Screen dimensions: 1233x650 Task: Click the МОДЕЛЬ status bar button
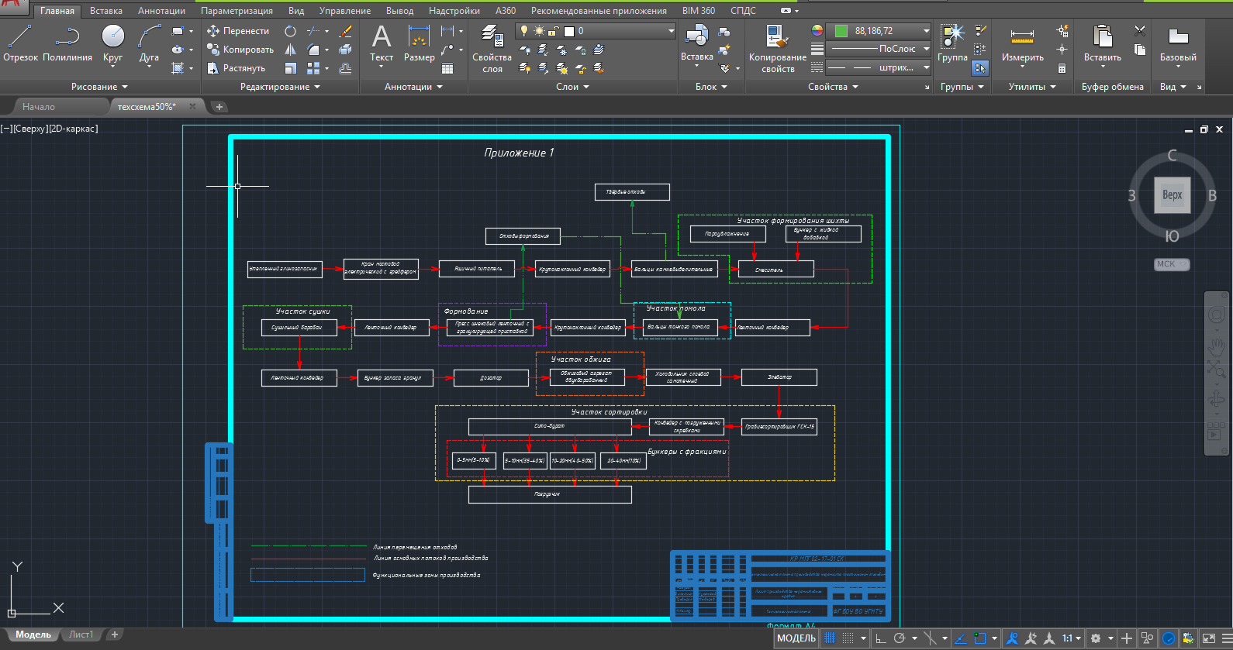pos(796,638)
